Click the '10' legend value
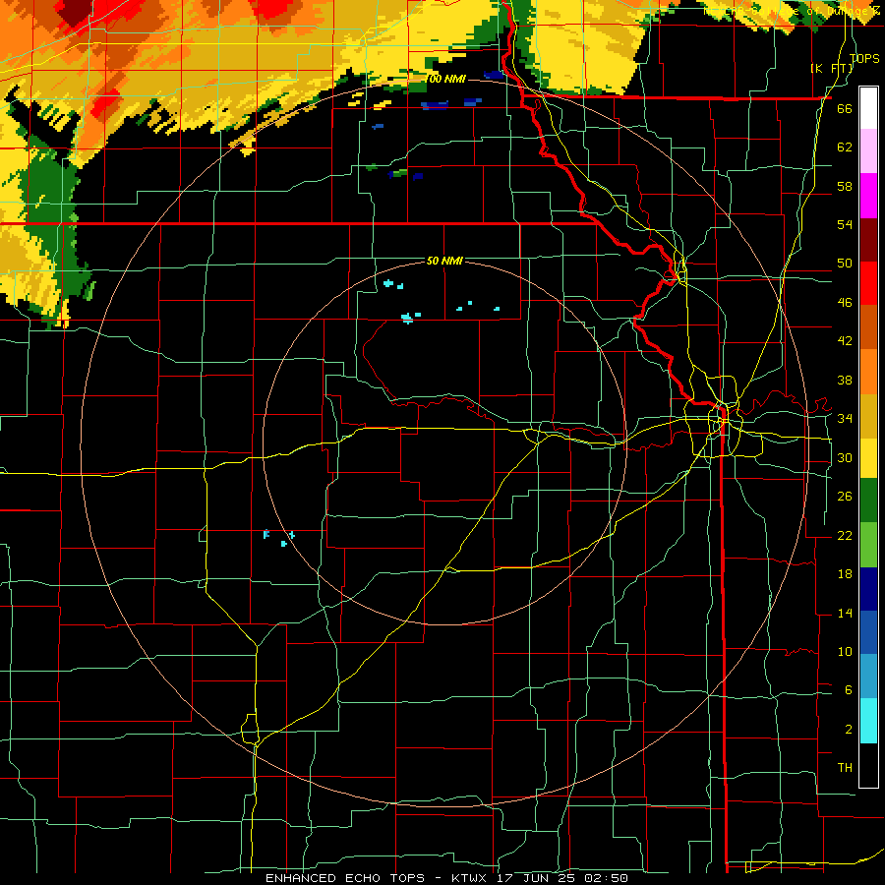This screenshot has height=885, width=885. tap(845, 652)
